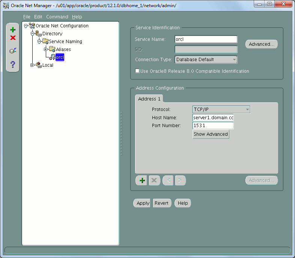Click the Help button near Revert

[x=183, y=203]
